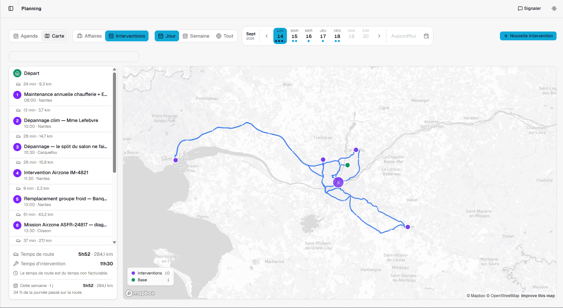This screenshot has width=563, height=308.
Task: Select the Jour range
Action: [x=167, y=36]
